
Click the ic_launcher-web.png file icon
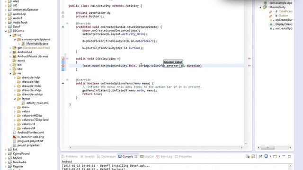[x=14, y=137]
